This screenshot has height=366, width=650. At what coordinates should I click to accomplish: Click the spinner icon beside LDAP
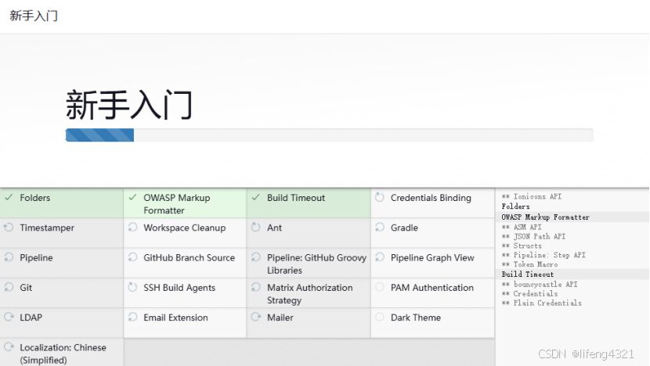point(9,318)
